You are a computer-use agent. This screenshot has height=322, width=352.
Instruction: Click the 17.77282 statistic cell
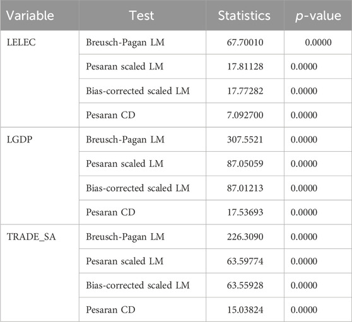click(x=245, y=91)
